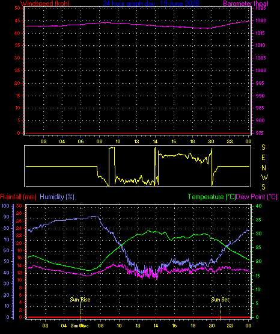
Task: Click the Sun Set marker line
Action: click(x=221, y=311)
